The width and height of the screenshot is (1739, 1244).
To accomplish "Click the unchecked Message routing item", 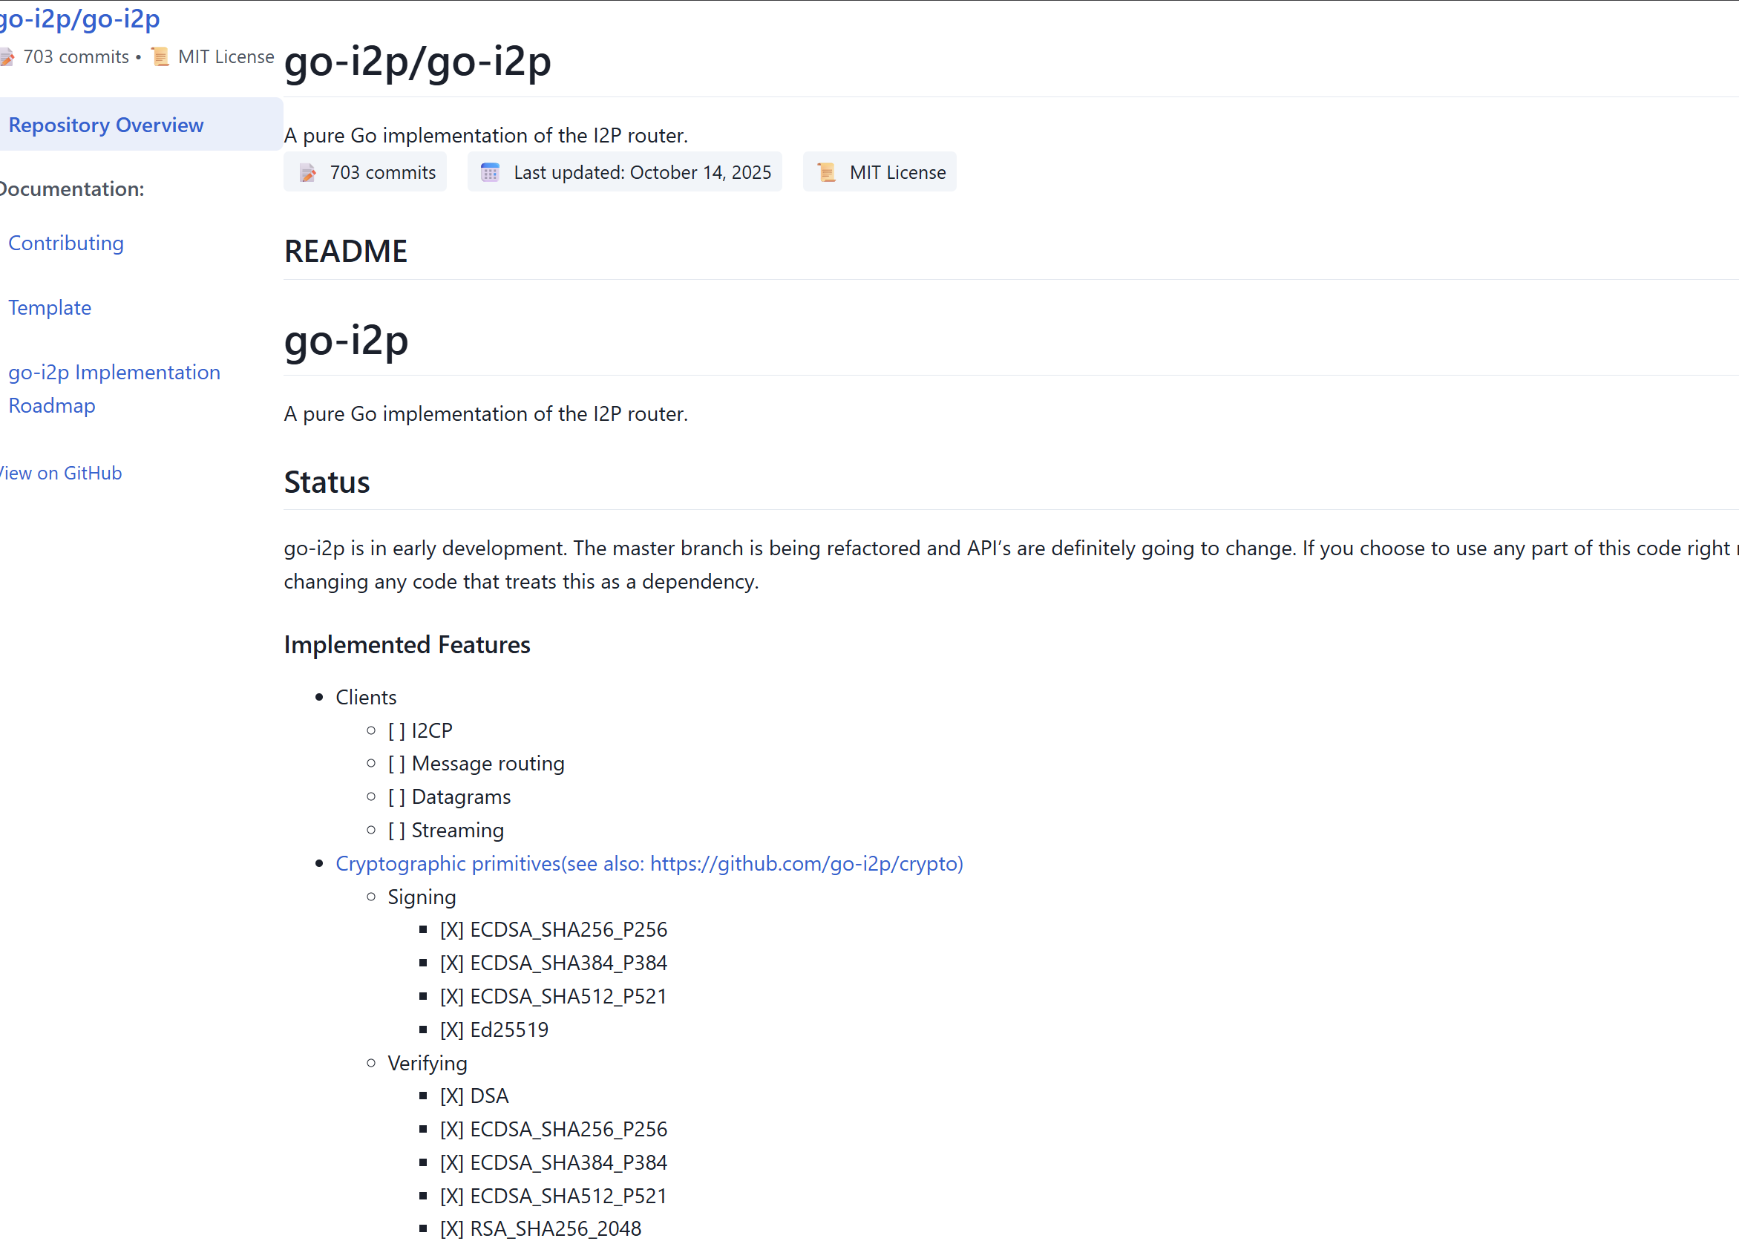I will pyautogui.click(x=476, y=763).
